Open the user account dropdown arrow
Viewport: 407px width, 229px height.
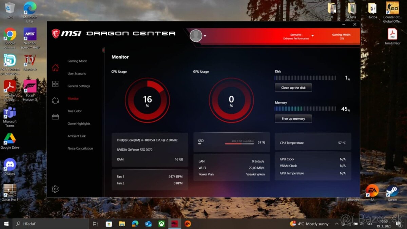[206, 36]
